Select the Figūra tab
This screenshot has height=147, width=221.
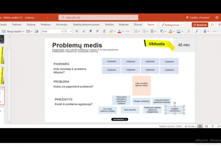(x=151, y=25)
